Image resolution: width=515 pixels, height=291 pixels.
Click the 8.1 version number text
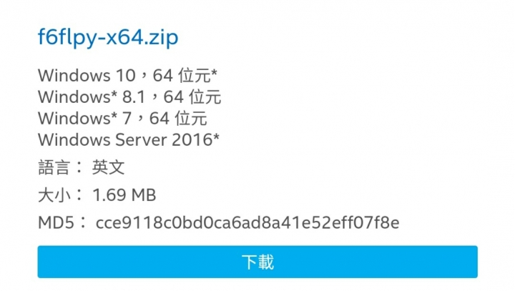click(x=134, y=97)
